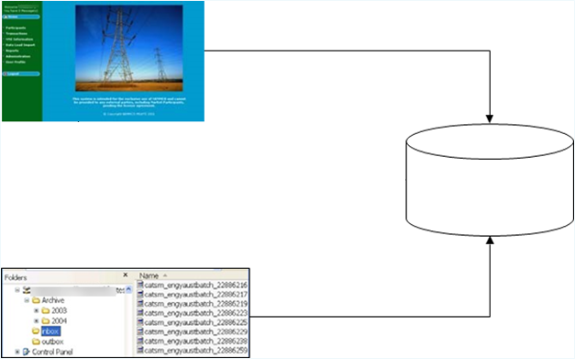Collapse the Archive folder node
This screenshot has height=359, width=575.
[27, 300]
